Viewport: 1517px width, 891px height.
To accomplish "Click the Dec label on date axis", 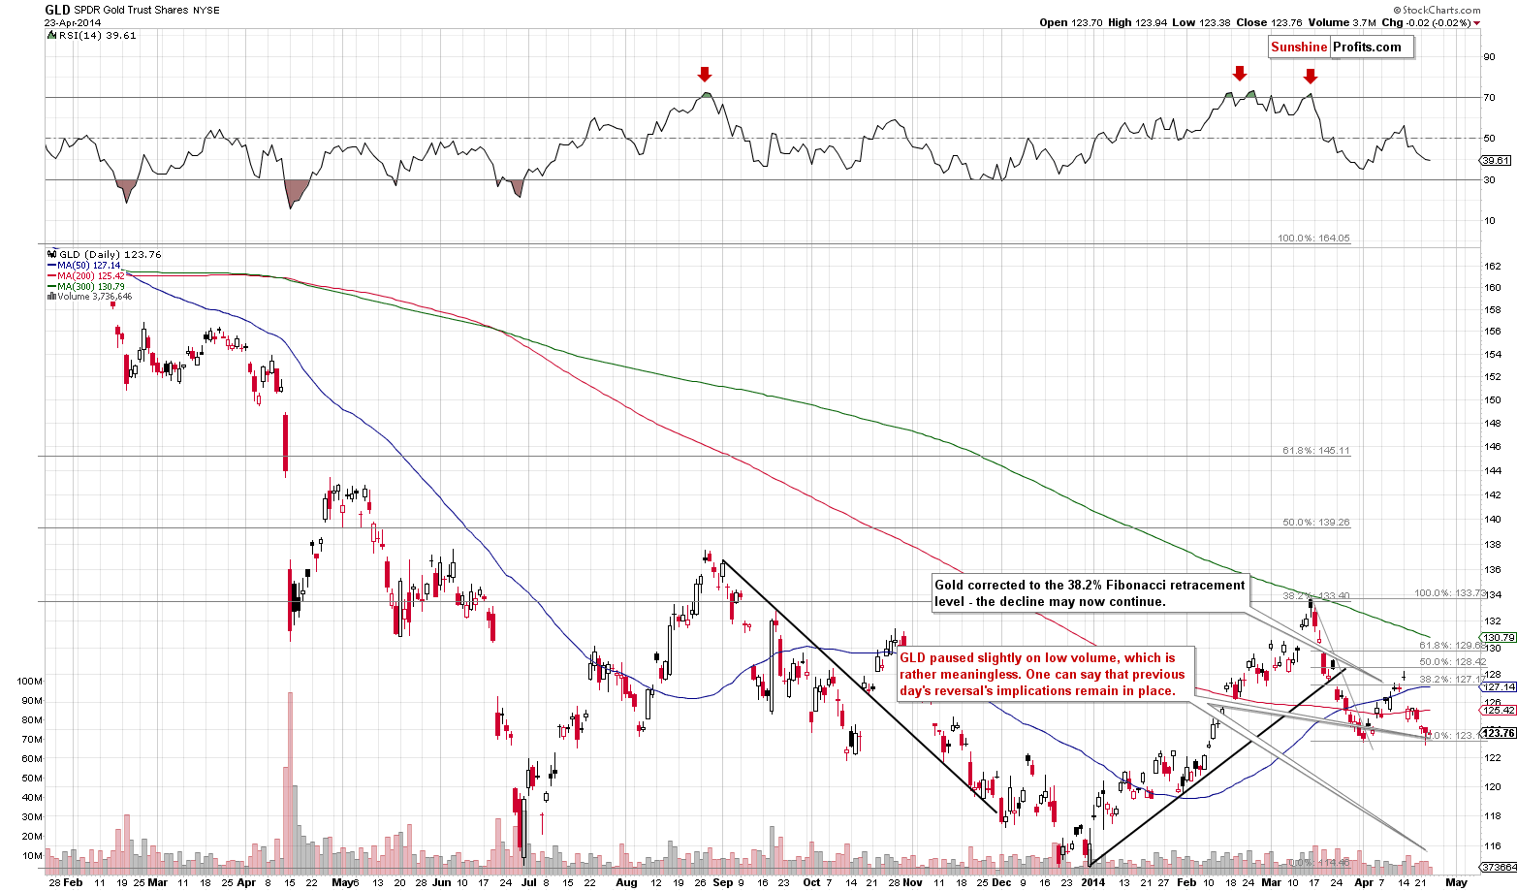I will pyautogui.click(x=1002, y=882).
